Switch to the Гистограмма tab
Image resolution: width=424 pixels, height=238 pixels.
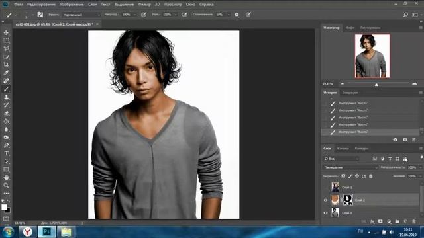click(370, 28)
